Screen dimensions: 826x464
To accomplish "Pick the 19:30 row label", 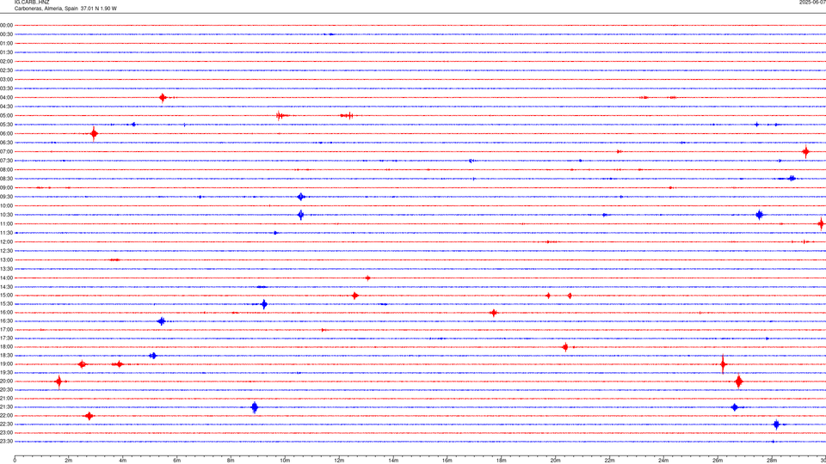I will [6, 372].
